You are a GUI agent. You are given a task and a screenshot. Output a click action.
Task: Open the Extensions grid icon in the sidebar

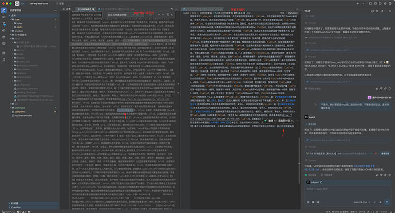click(4, 53)
